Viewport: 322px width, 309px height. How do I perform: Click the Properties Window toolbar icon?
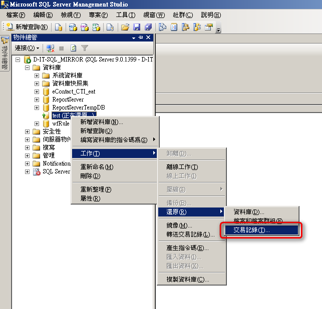click(209, 27)
